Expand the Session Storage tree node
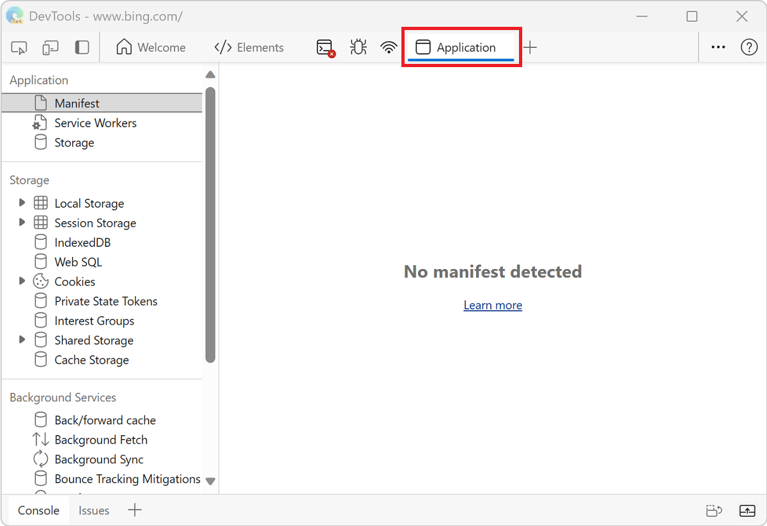The width and height of the screenshot is (767, 526). point(22,222)
